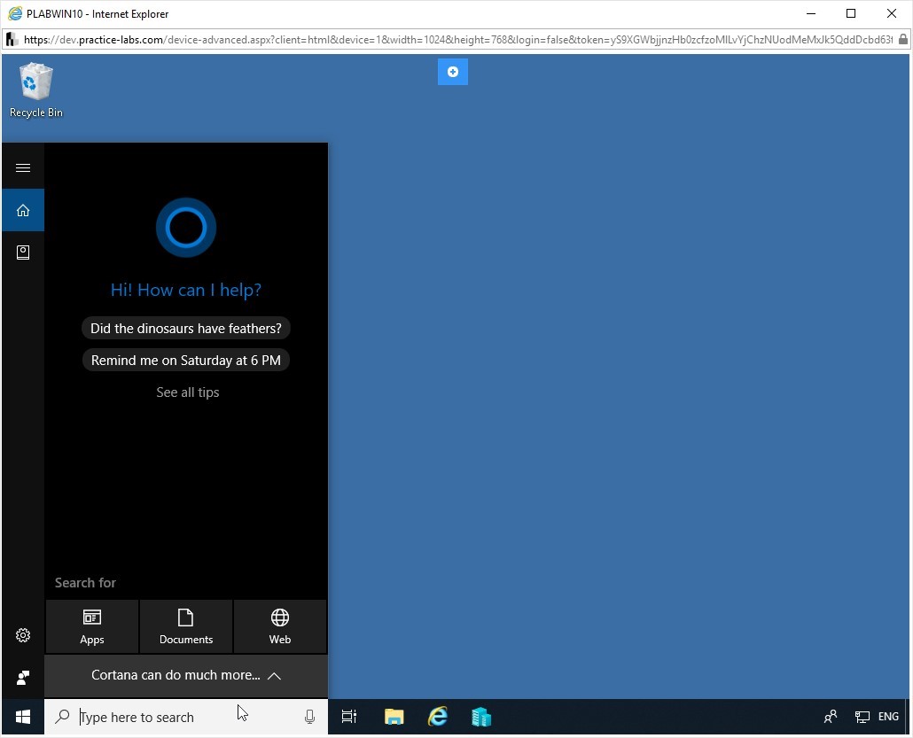Maximize the Internet Explorer window

pyautogui.click(x=851, y=13)
